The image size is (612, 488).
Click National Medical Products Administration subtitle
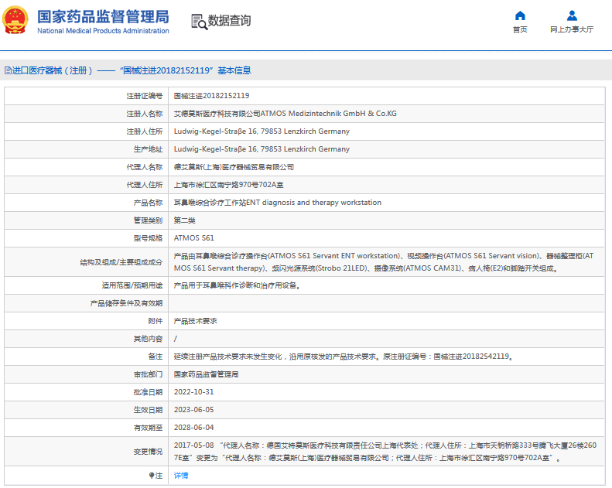pyautogui.click(x=103, y=31)
